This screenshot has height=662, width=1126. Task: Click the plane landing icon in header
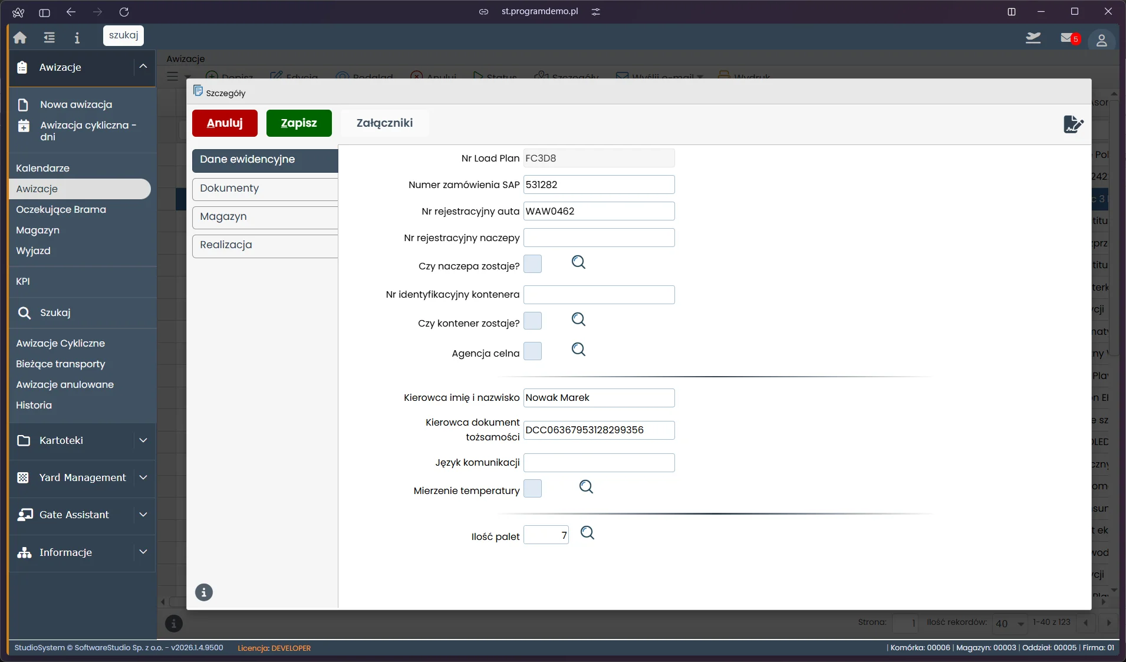click(x=1033, y=38)
